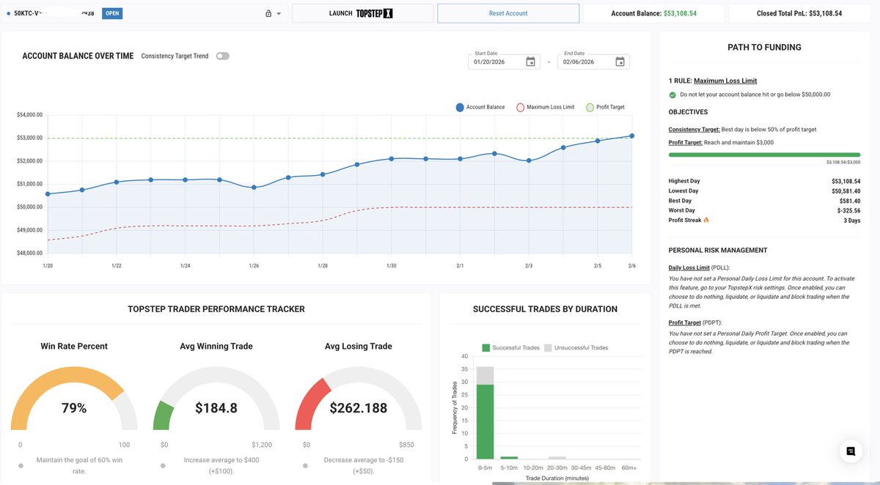This screenshot has height=485, width=880.
Task: Click the 5-10m small green bar
Action: (509, 458)
